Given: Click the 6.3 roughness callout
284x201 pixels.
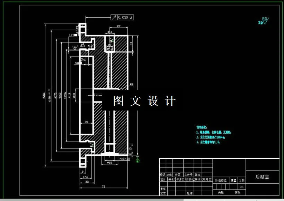Looking at the screenshot, I should pyautogui.click(x=82, y=46).
